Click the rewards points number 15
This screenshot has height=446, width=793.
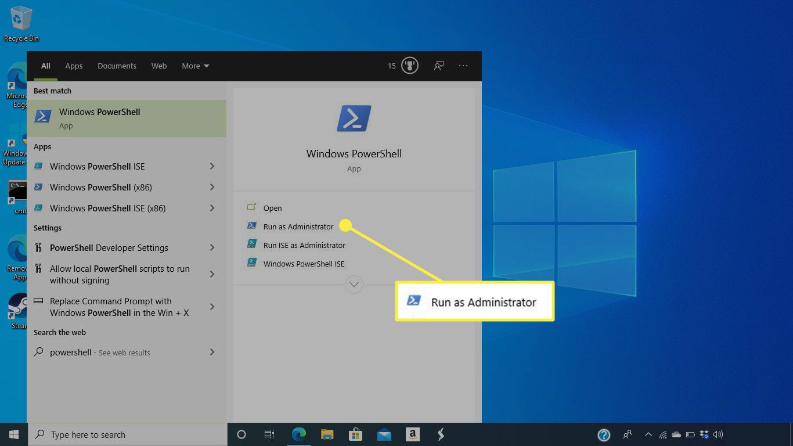(392, 66)
